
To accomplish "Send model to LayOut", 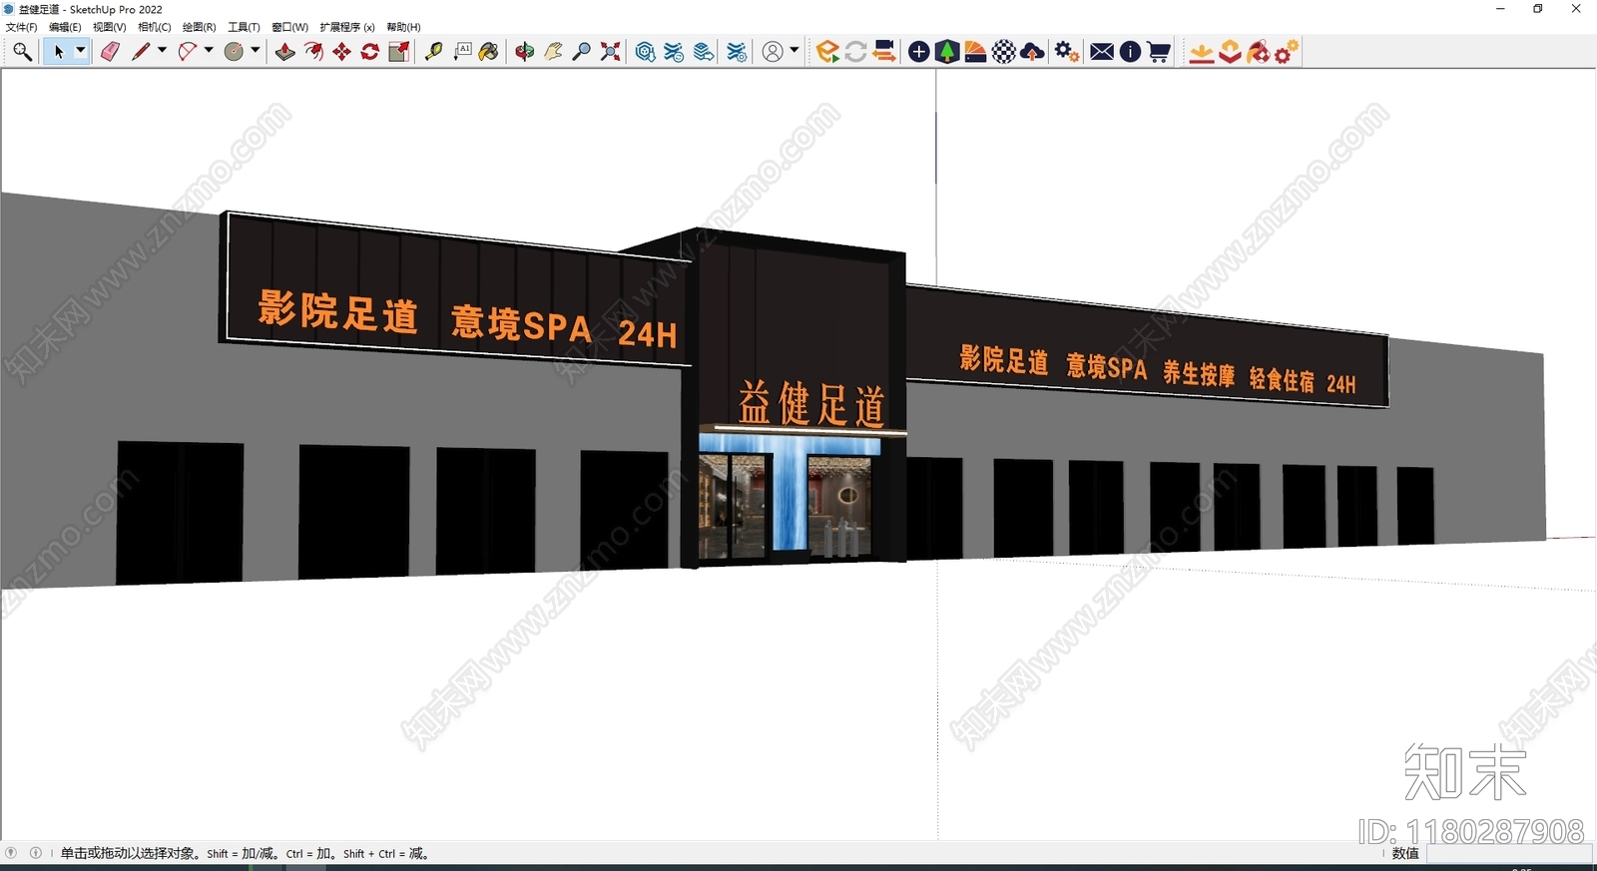I will 704,52.
